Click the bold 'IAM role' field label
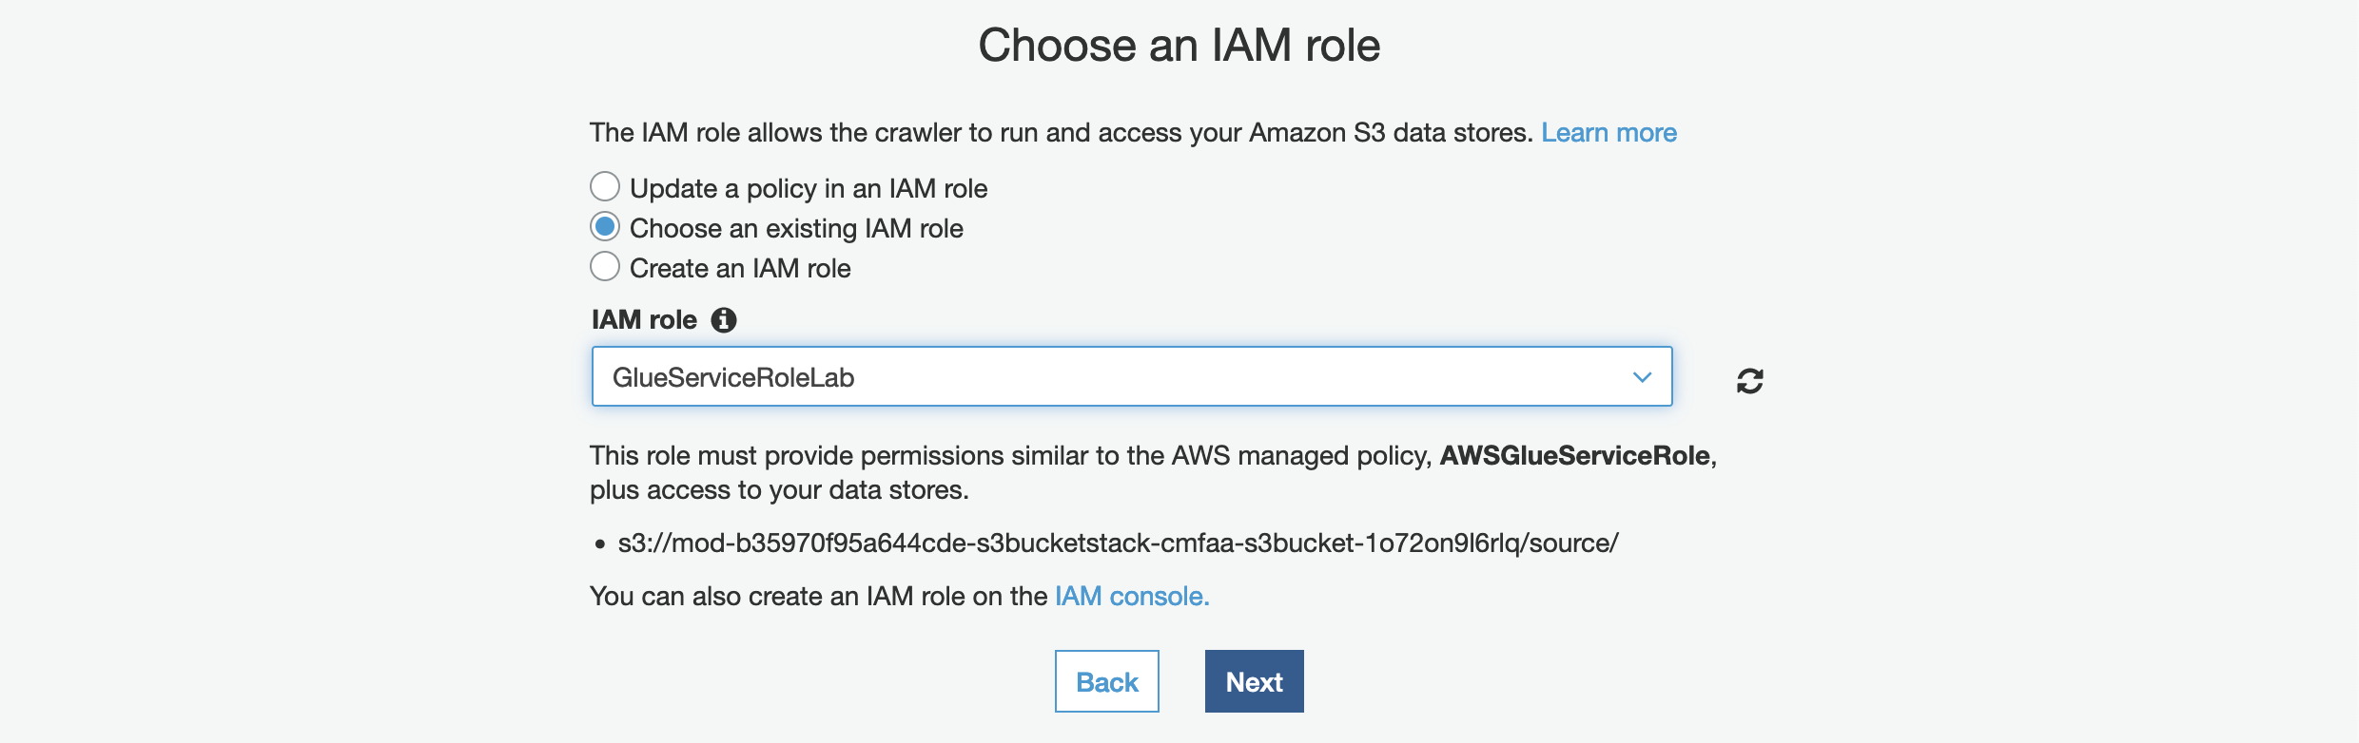The image size is (2359, 743). (x=644, y=320)
